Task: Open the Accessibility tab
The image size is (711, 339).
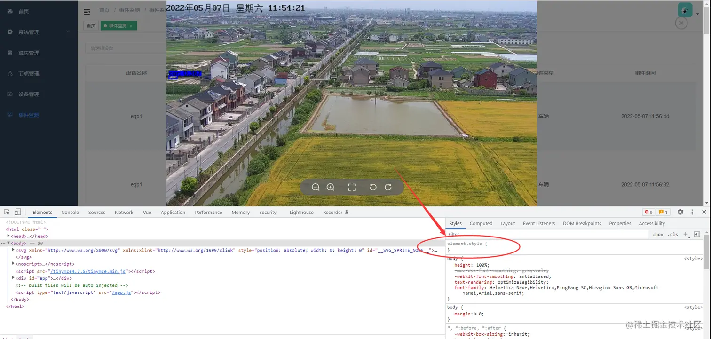Action: [x=652, y=223]
